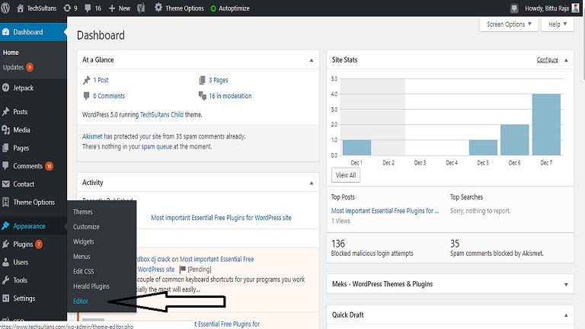
Task: Open Themes in Appearance submenu
Action: [x=83, y=212]
